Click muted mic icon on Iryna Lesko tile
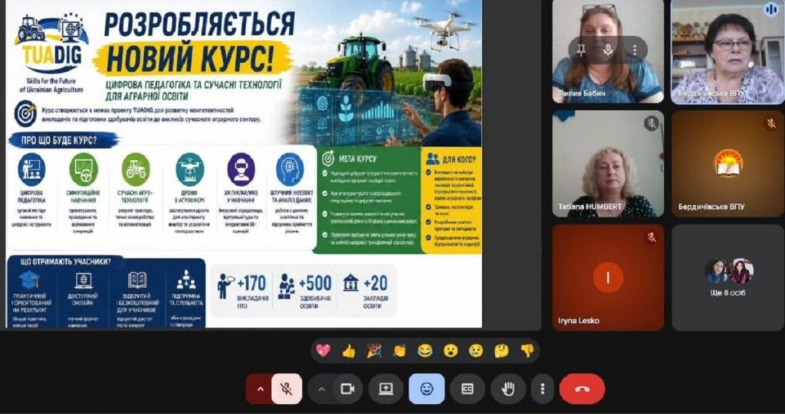The width and height of the screenshot is (785, 414). click(x=652, y=237)
